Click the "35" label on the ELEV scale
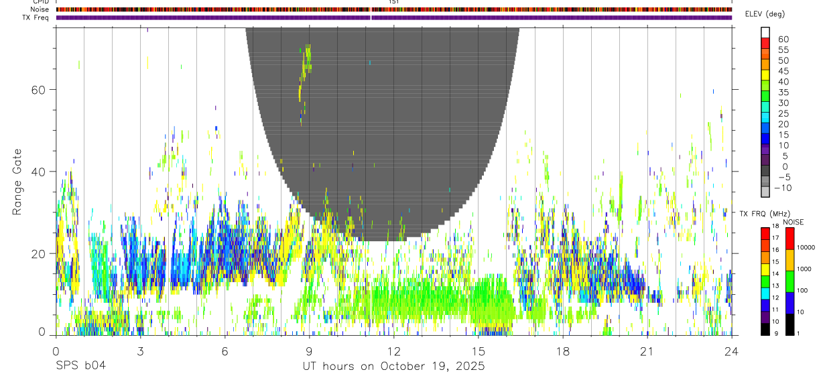823x380 pixels. (x=783, y=92)
